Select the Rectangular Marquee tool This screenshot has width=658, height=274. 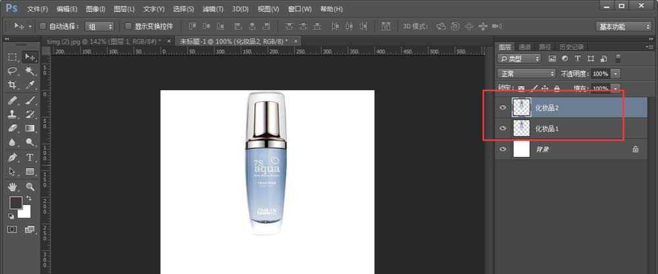pyautogui.click(x=13, y=57)
